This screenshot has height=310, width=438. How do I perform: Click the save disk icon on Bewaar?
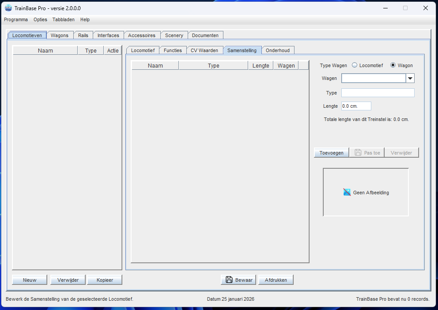click(229, 280)
